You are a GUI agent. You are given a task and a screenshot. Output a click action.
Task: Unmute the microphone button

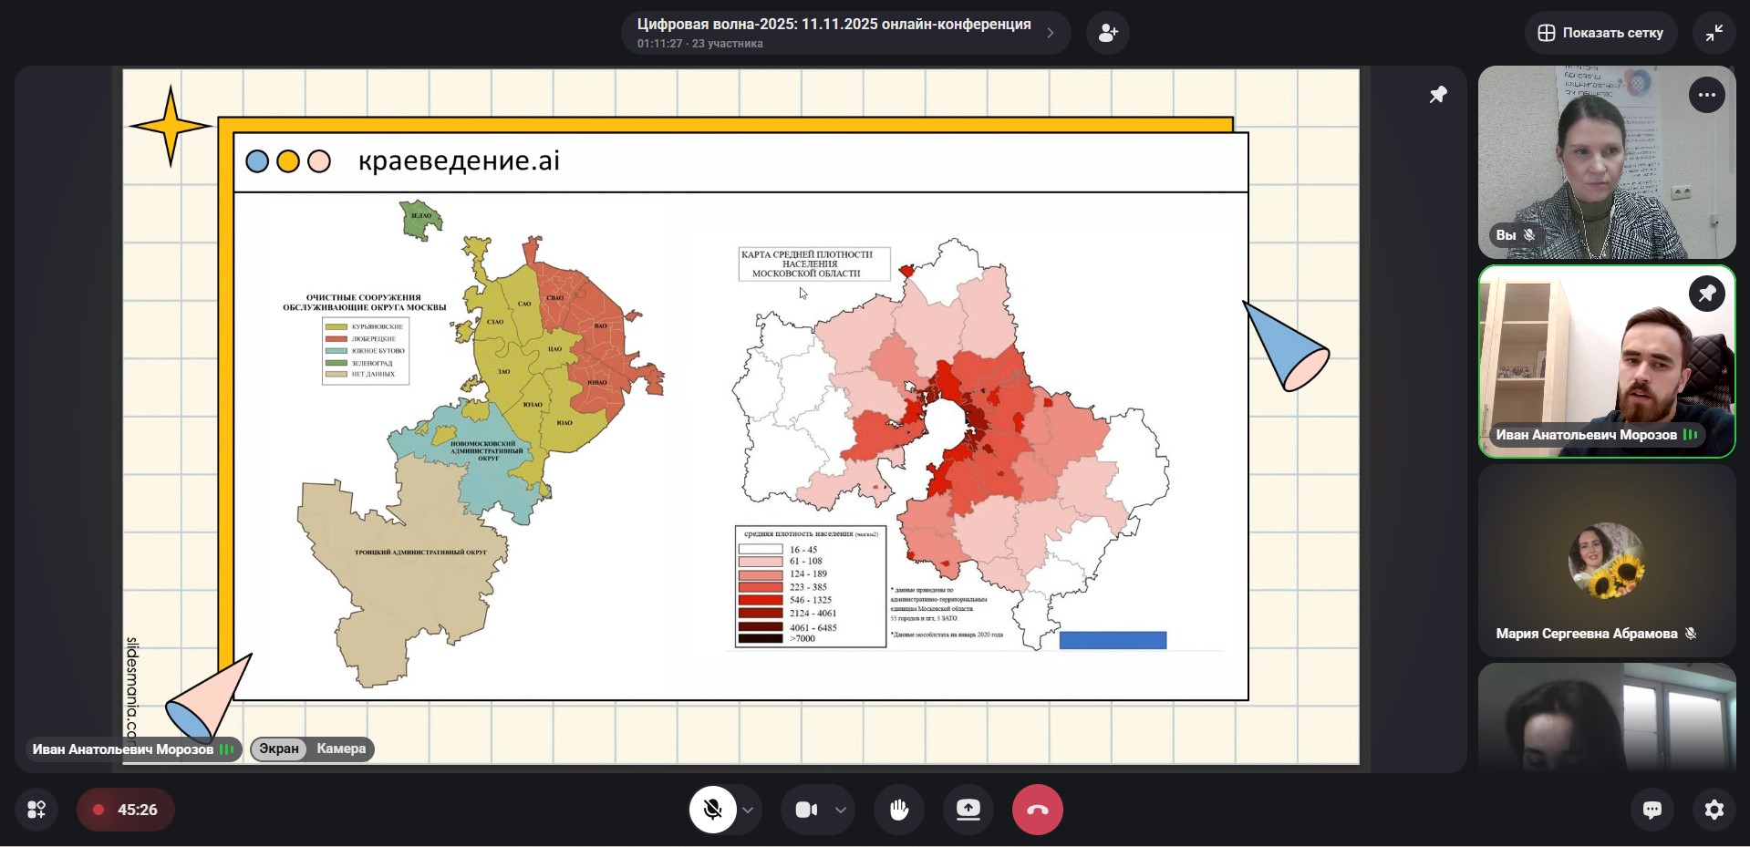pyautogui.click(x=712, y=810)
